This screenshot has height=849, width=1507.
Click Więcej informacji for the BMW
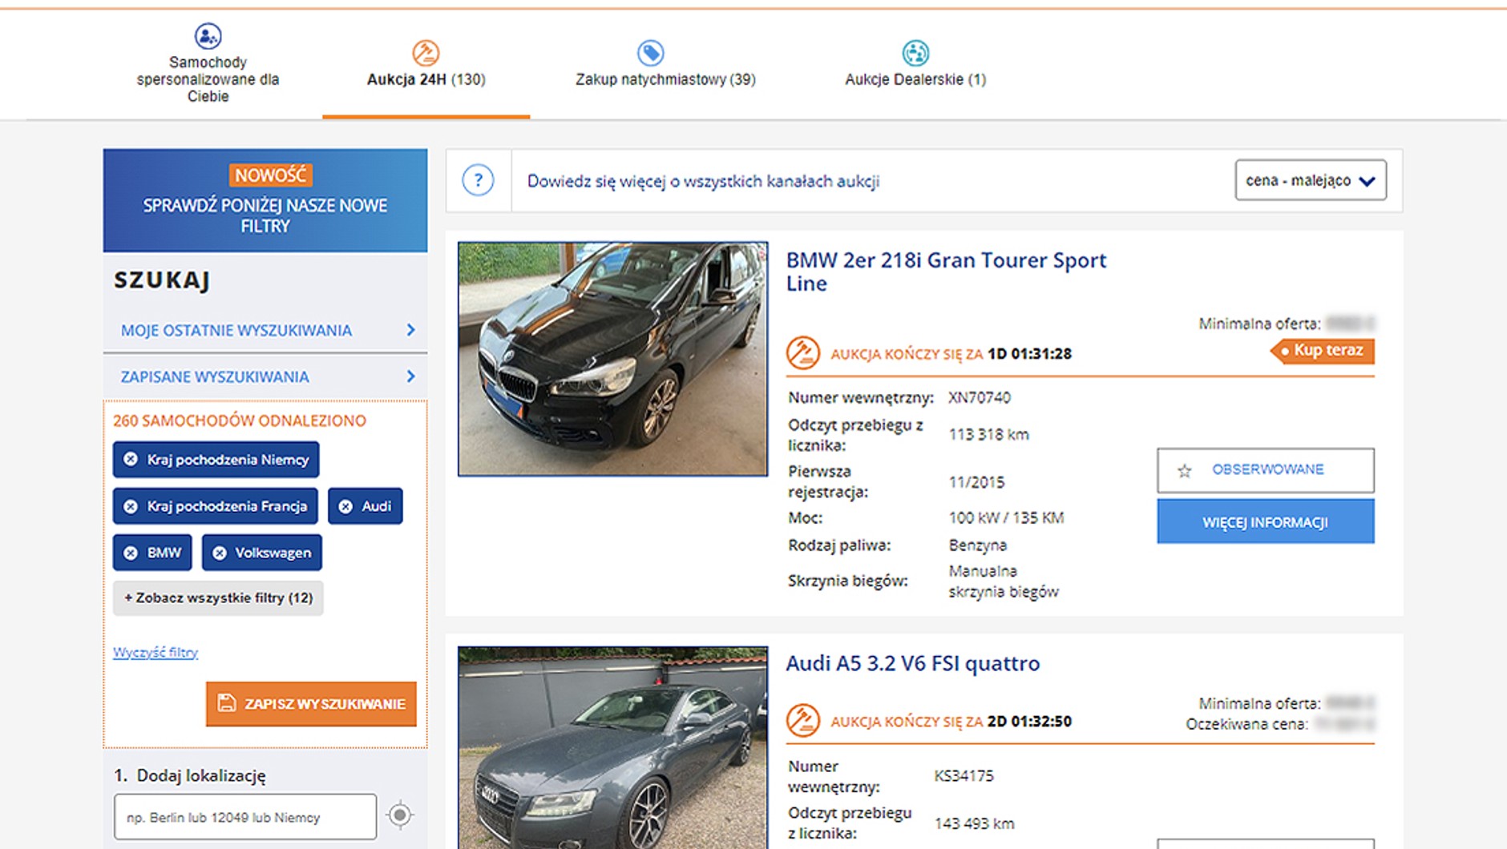coord(1265,521)
